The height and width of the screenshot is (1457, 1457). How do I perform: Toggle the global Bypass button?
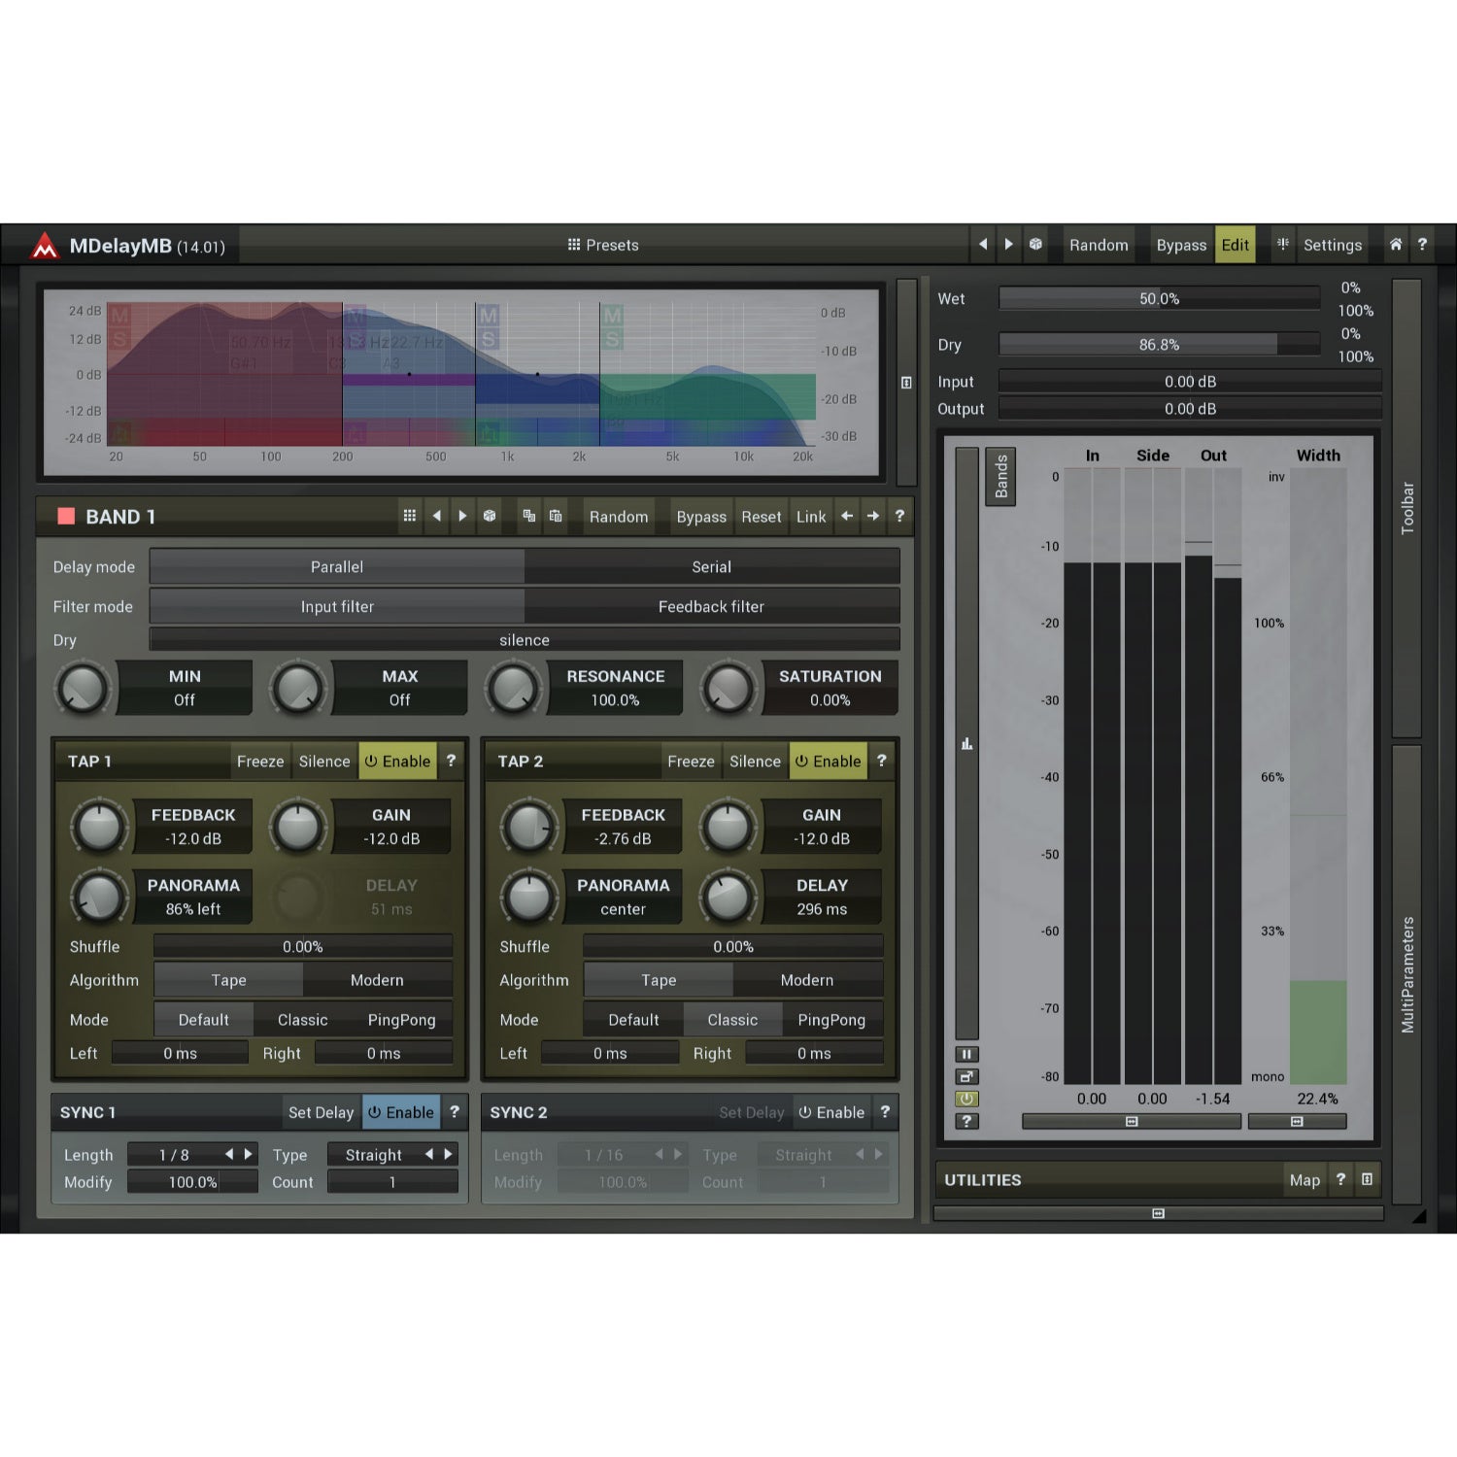pos(1181,245)
